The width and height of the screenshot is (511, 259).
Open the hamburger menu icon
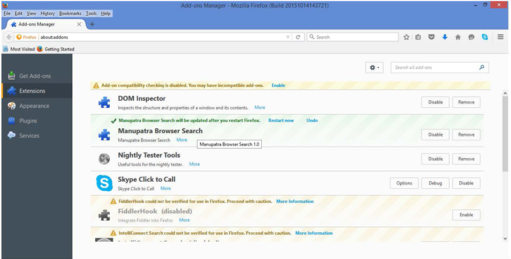point(501,37)
